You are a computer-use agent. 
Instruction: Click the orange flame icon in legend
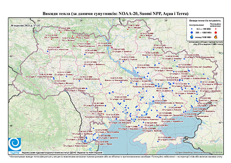(215, 37)
